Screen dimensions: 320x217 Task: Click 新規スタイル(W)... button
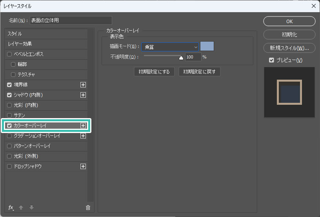coord(289,48)
